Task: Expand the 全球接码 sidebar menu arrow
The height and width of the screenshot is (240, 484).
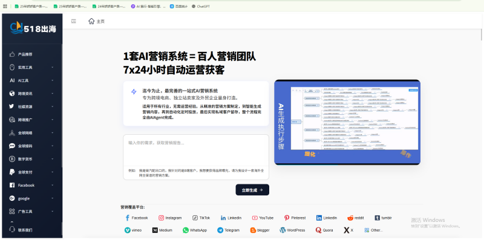Action: (x=52, y=146)
